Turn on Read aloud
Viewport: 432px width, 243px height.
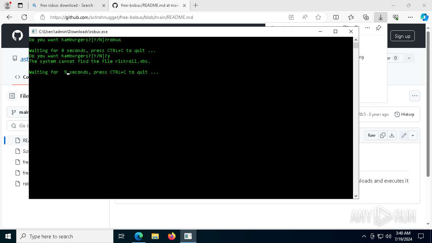pyautogui.click(x=305, y=17)
